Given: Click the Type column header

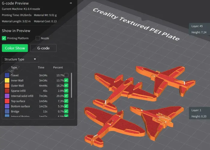Looking at the screenshot, I should click(x=14, y=67).
